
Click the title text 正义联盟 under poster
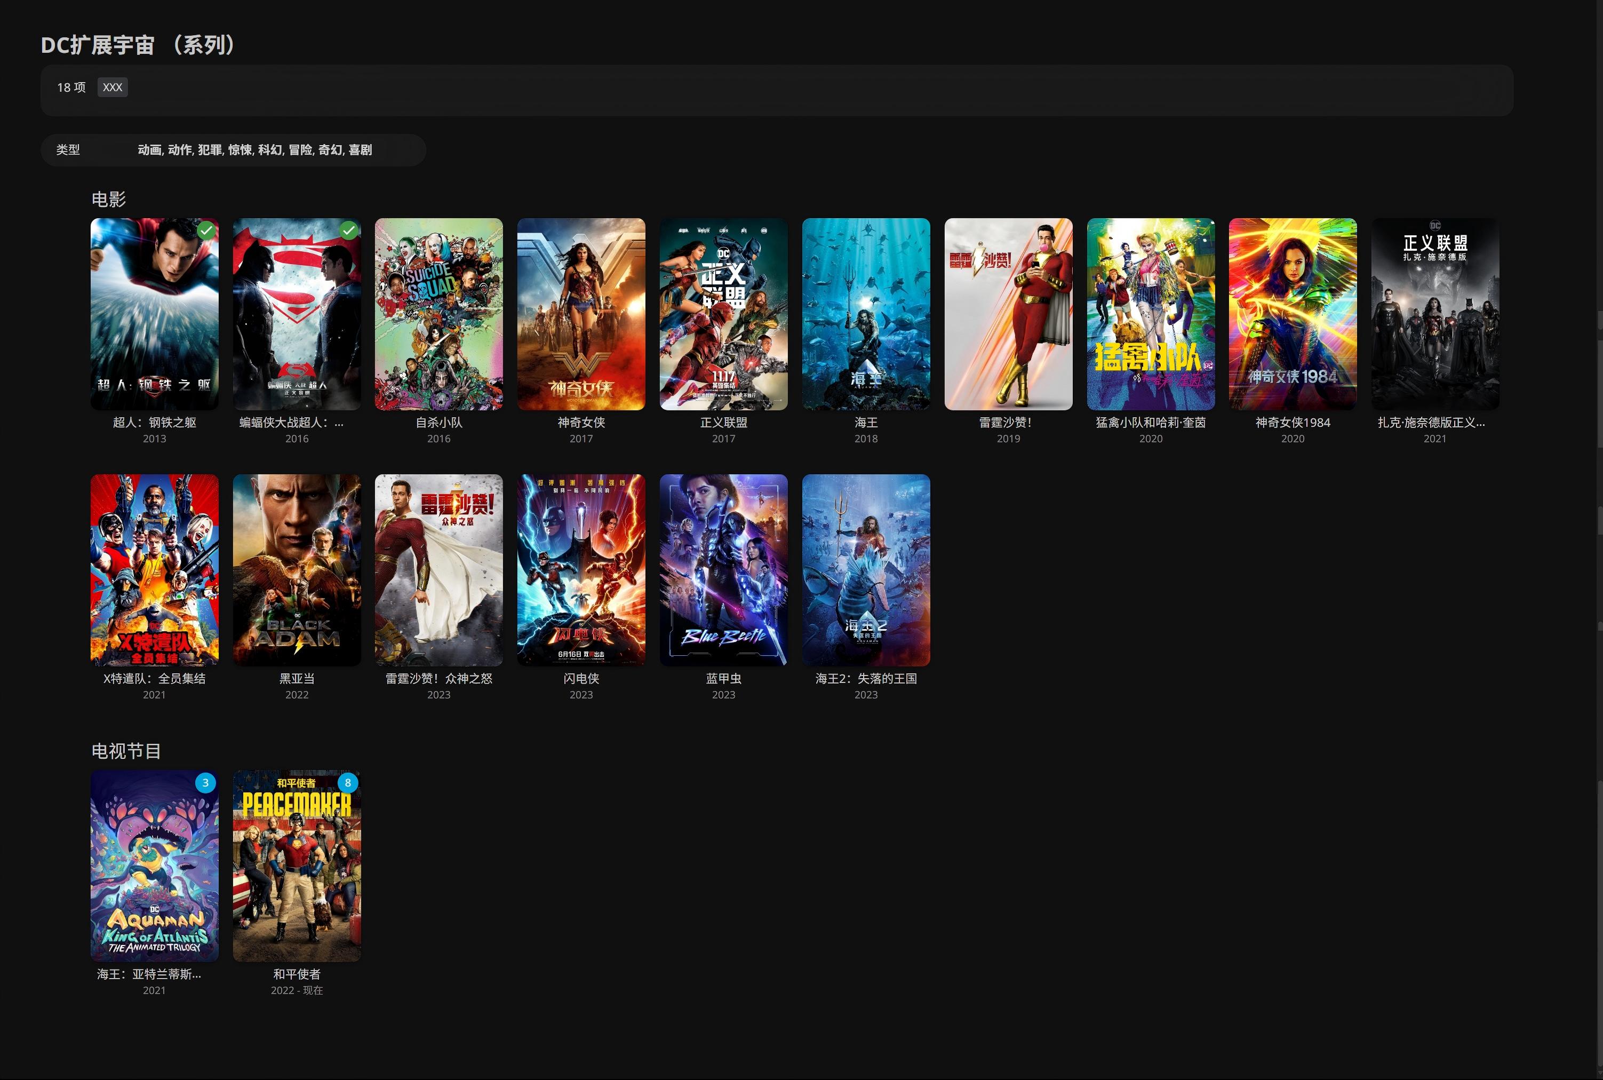tap(724, 422)
